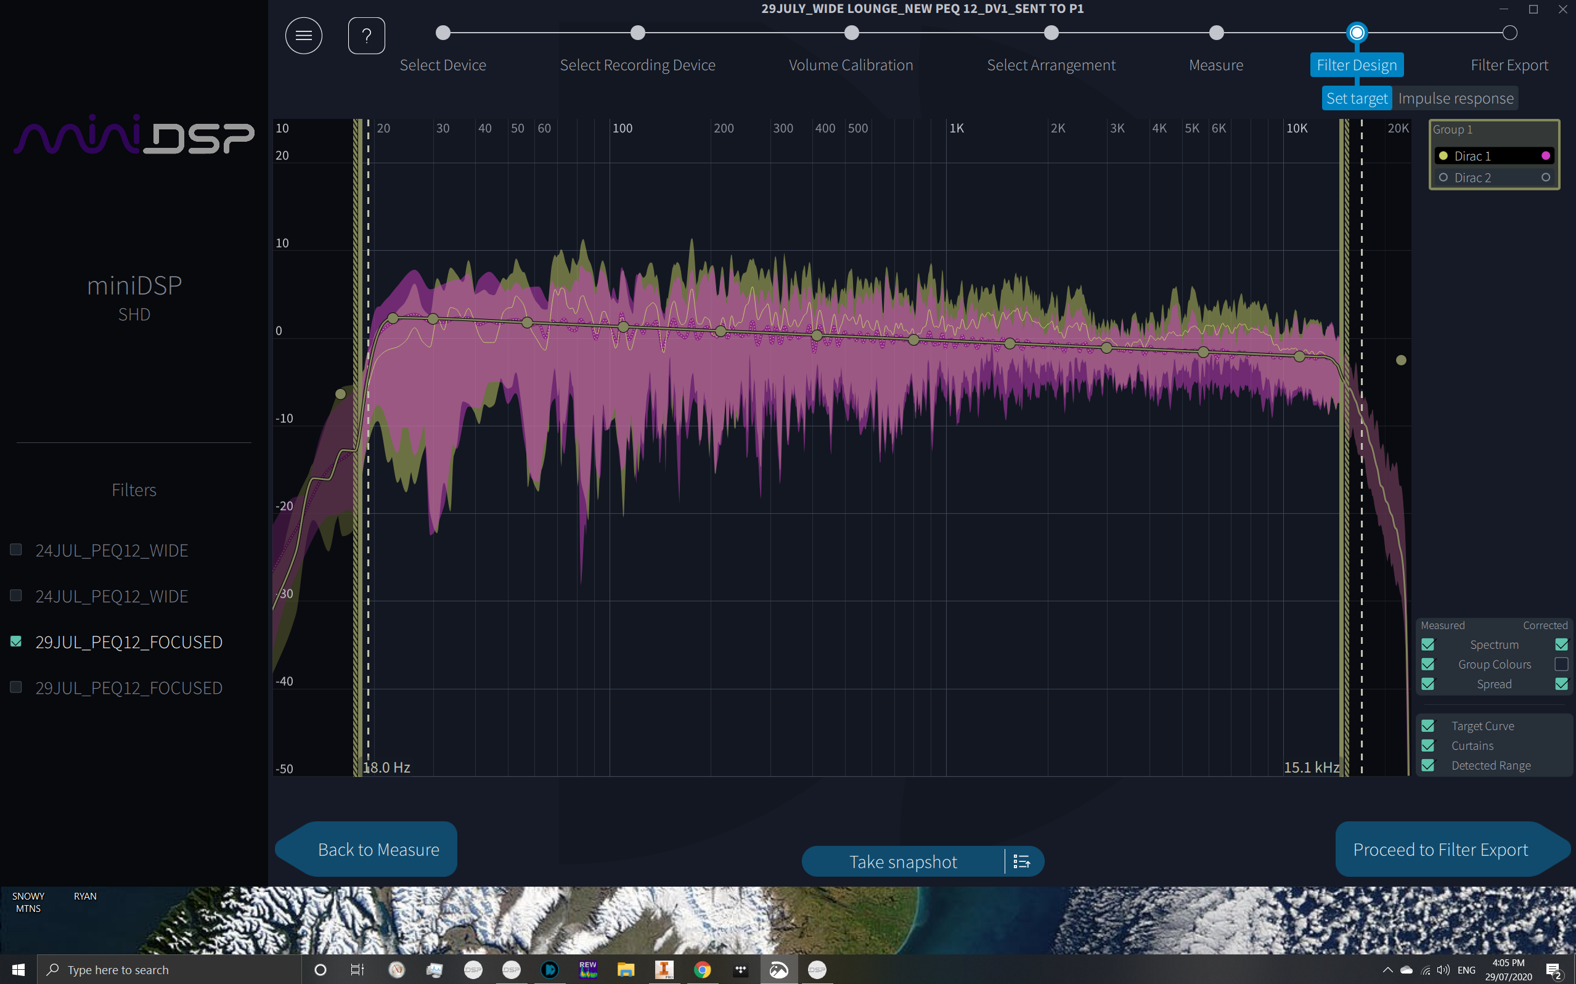This screenshot has height=984, width=1576.
Task: Grab the 15.1 kHz right curtain
Action: point(1344,447)
